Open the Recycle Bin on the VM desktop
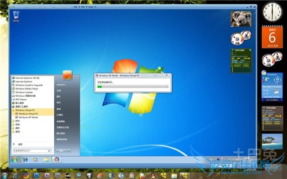The width and height of the screenshot is (287, 179). [16, 17]
